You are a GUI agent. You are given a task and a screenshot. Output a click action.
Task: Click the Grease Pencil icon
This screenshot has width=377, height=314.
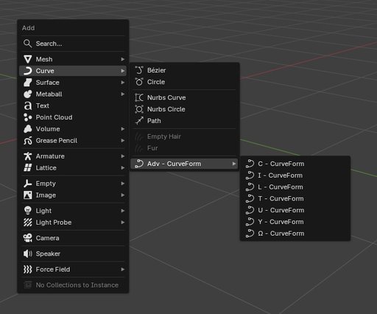point(28,141)
